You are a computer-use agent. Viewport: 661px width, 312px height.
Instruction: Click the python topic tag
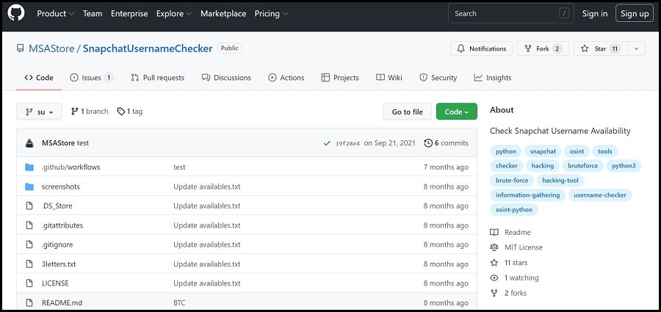506,151
